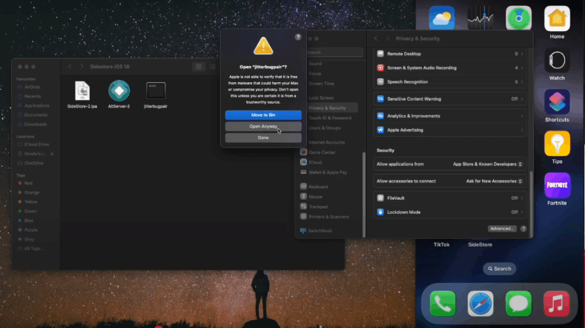Select Game Center in settings sidebar
The height and width of the screenshot is (328, 585).
point(322,152)
